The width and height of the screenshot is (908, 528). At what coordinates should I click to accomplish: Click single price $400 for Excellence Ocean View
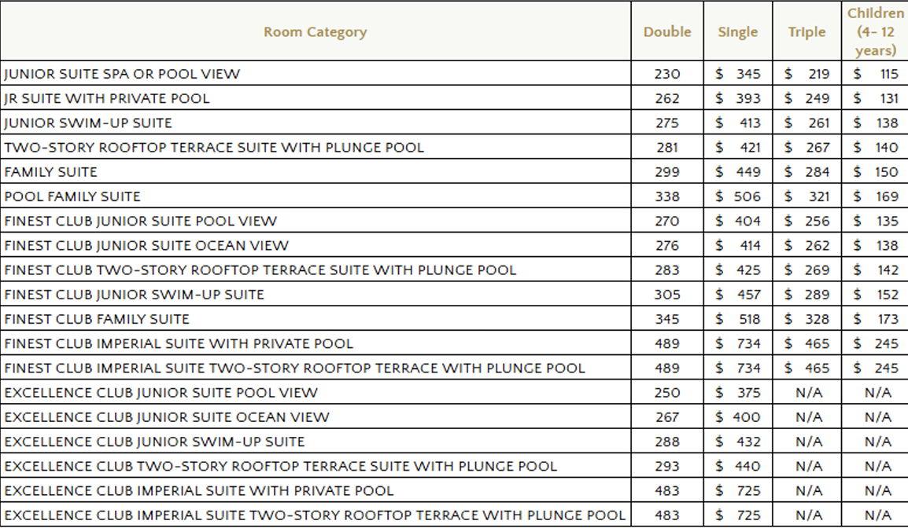(x=738, y=417)
